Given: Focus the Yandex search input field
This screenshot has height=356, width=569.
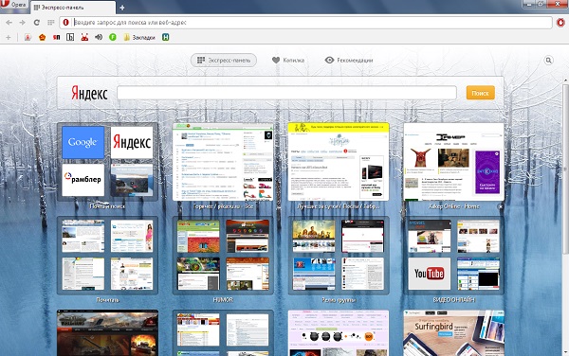Looking at the screenshot, I should click(286, 93).
